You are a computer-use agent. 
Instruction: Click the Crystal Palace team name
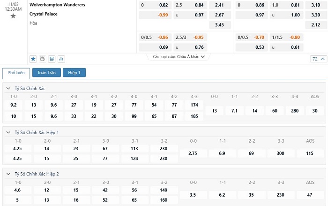(x=44, y=14)
